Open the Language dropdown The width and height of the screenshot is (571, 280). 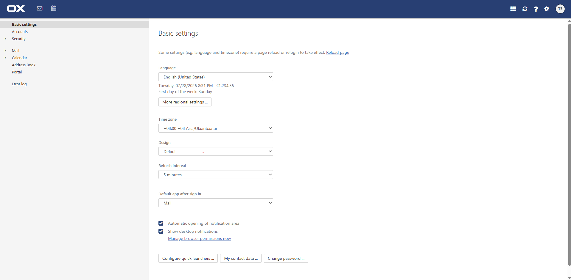(216, 77)
